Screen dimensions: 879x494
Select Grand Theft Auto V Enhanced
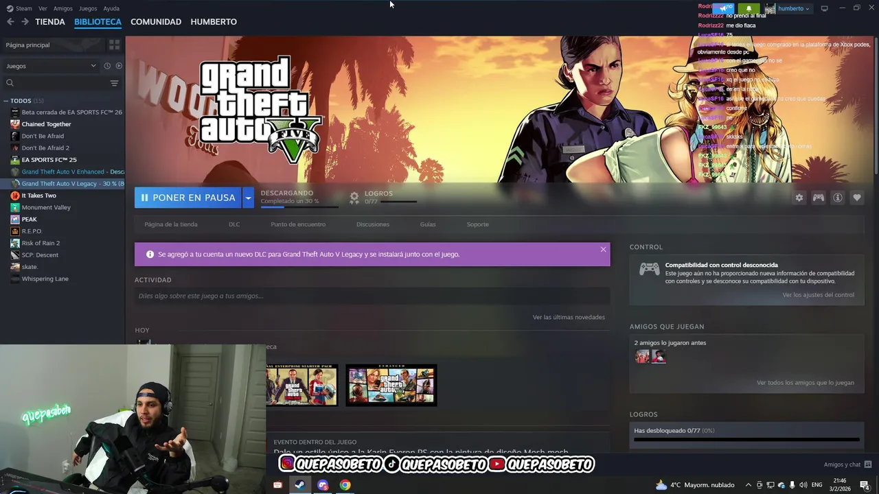coord(67,172)
